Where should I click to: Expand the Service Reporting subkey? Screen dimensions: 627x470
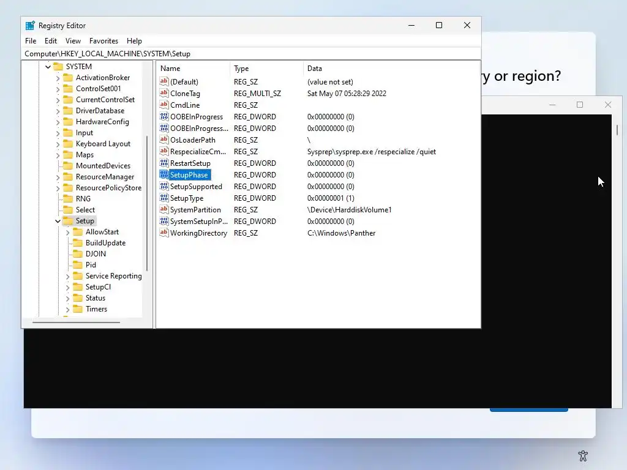click(67, 276)
